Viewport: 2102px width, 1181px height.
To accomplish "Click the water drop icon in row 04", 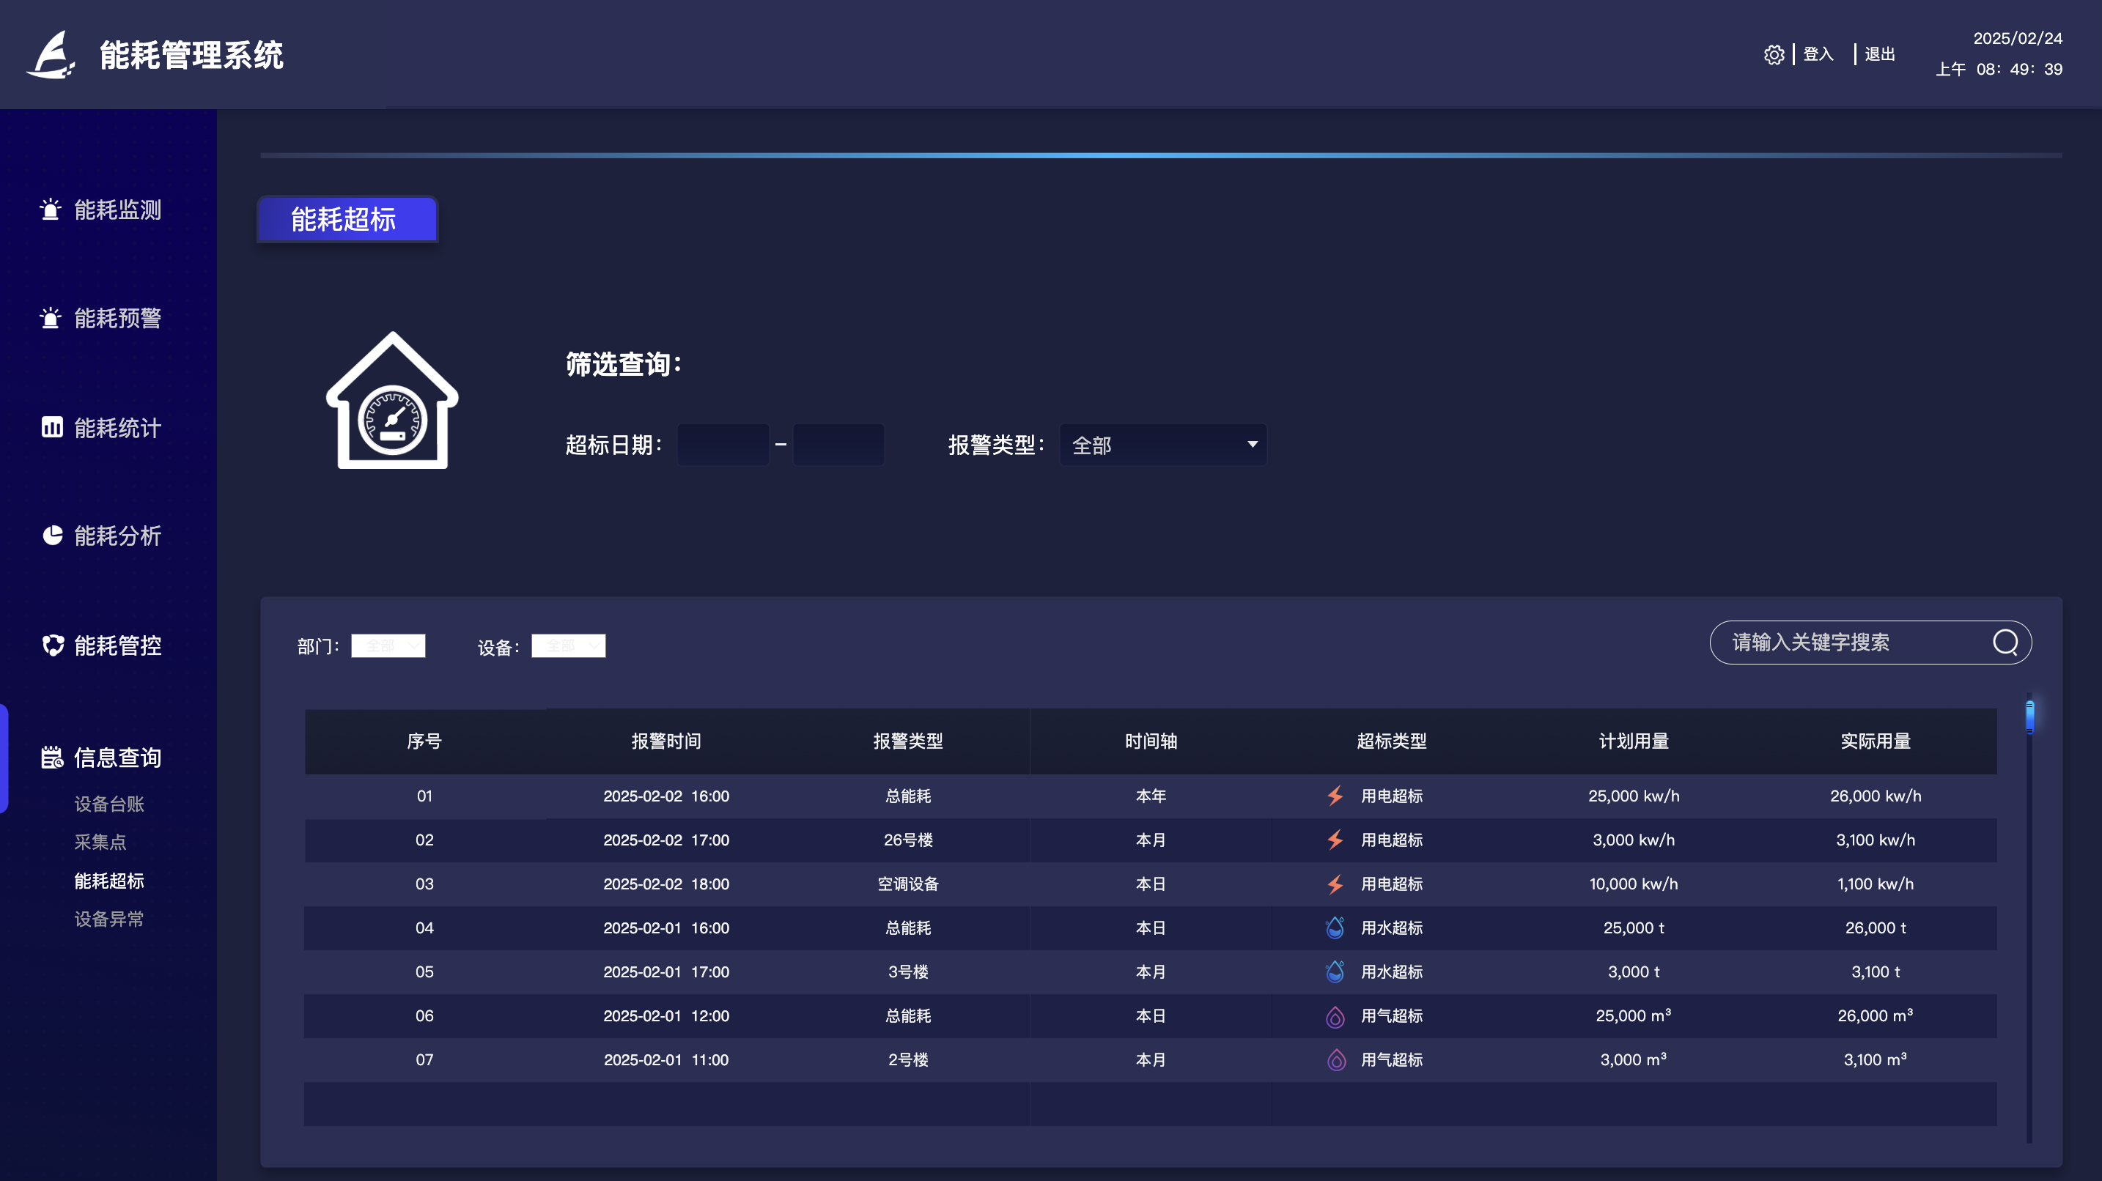I will tap(1335, 928).
